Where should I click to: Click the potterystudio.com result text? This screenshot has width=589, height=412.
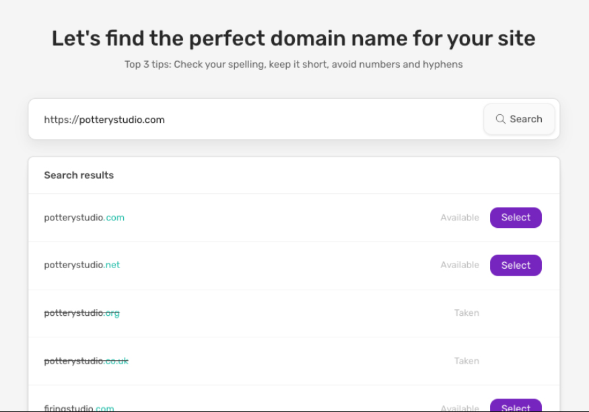pos(84,218)
